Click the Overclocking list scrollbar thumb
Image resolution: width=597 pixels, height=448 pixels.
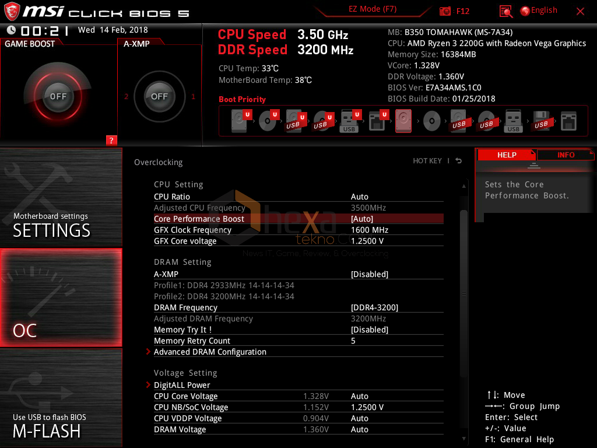(x=463, y=293)
